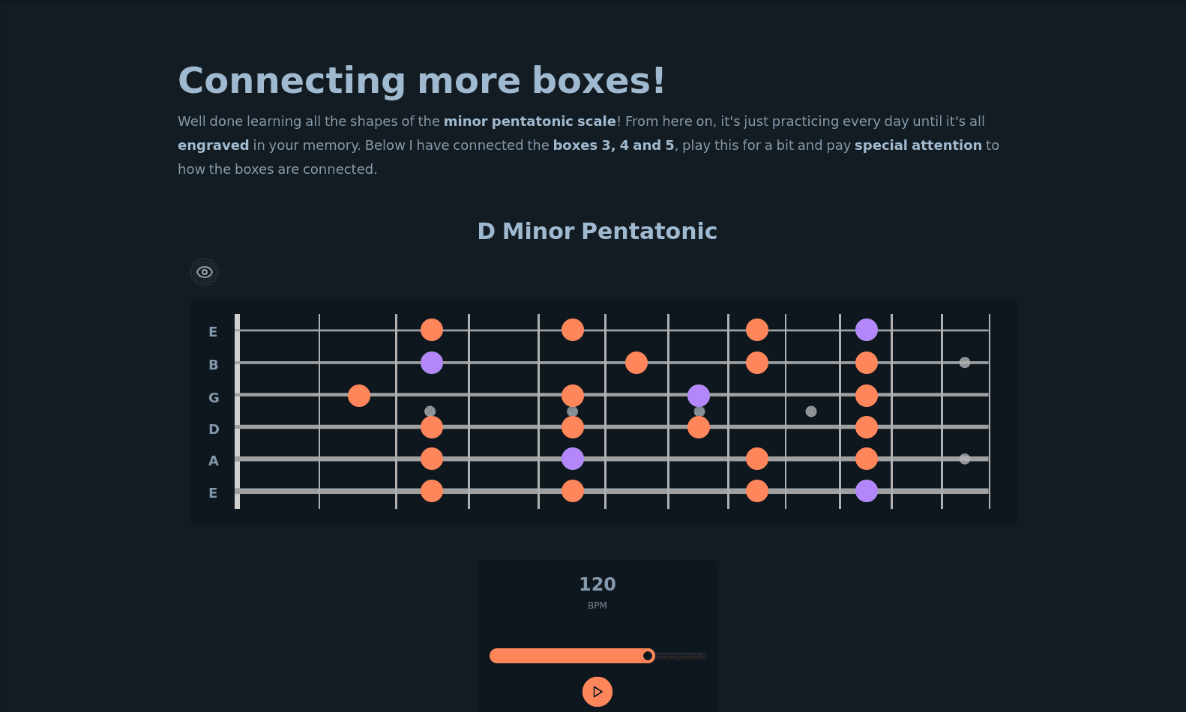The image size is (1186, 712).
Task: Click the leftmost orange note on the D string
Action: click(432, 427)
